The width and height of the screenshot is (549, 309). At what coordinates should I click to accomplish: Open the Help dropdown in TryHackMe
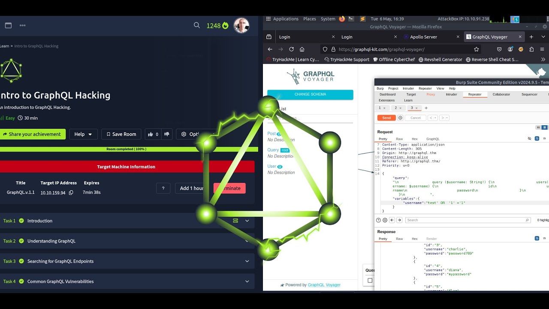coord(83,134)
